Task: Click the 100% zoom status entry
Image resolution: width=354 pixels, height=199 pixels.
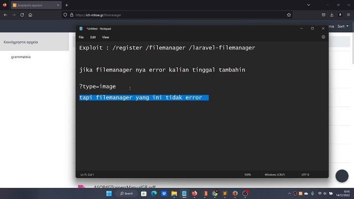Action: point(247,175)
